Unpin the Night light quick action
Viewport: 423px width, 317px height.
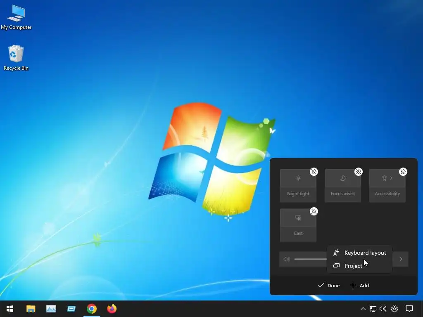pyautogui.click(x=314, y=172)
